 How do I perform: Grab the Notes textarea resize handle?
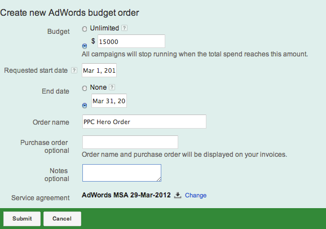pos(159,179)
